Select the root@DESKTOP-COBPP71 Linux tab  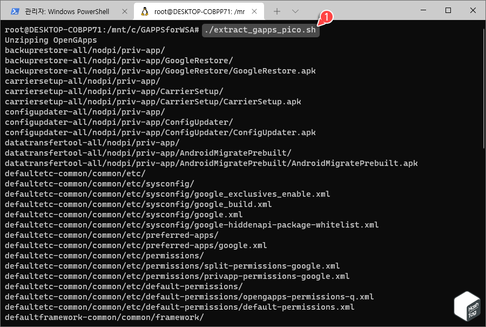(x=199, y=11)
